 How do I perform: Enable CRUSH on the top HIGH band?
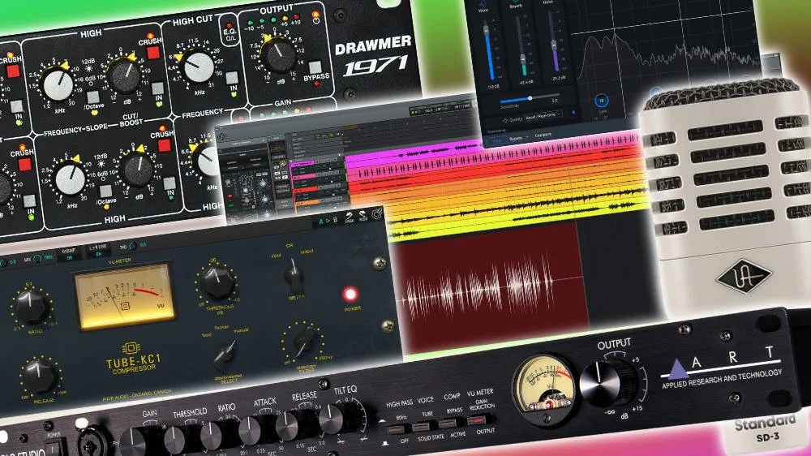click(x=153, y=53)
